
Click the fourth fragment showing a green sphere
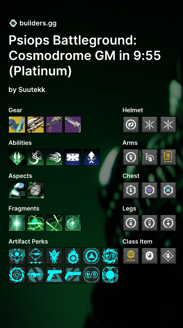tap(73, 223)
